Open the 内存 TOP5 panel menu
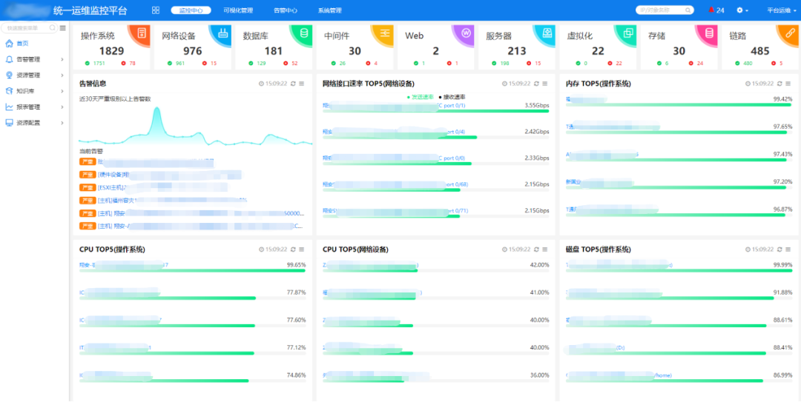This screenshot has width=801, height=402. click(788, 84)
